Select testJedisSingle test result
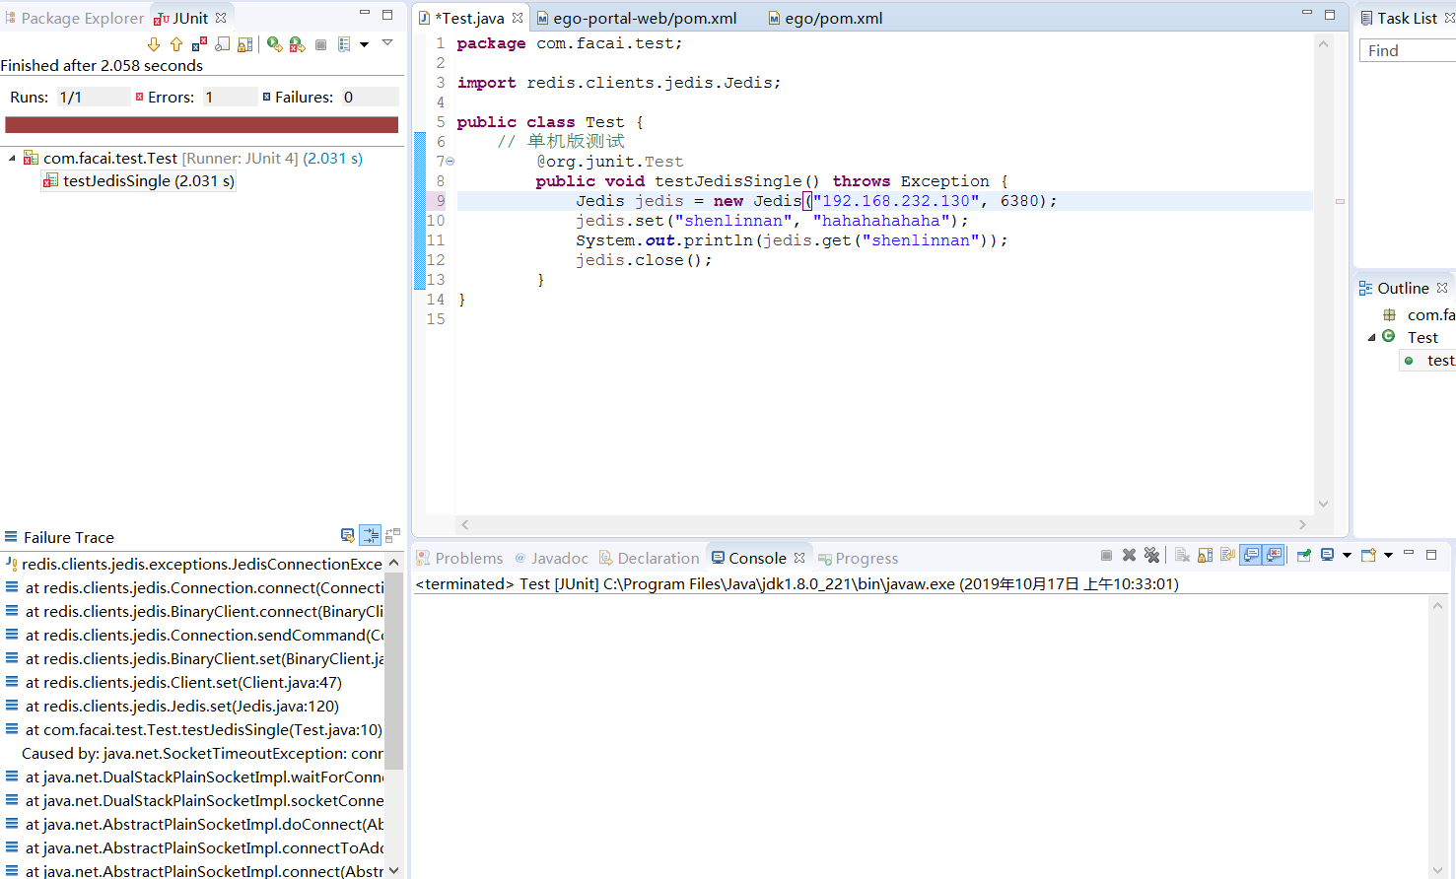 coord(138,181)
